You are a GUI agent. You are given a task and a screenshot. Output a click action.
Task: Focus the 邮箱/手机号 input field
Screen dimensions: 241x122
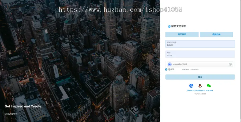tap(200, 45)
